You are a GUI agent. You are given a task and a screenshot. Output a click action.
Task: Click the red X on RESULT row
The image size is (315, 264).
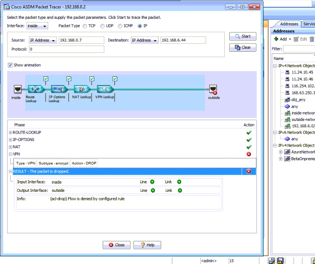[249, 171]
